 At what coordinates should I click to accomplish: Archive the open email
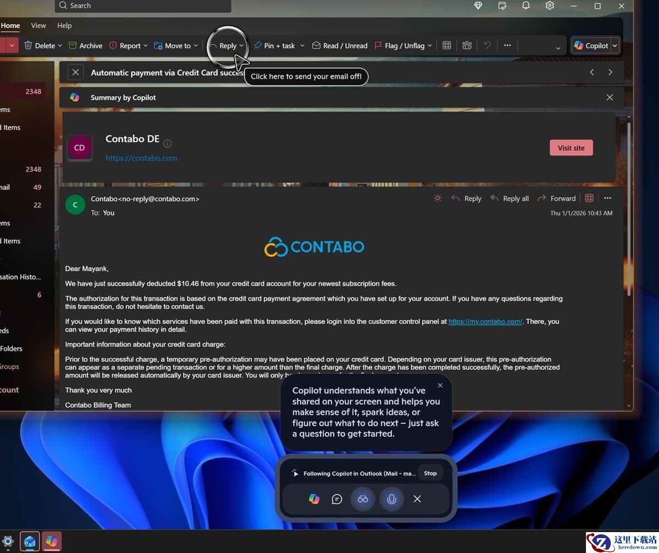(86, 46)
